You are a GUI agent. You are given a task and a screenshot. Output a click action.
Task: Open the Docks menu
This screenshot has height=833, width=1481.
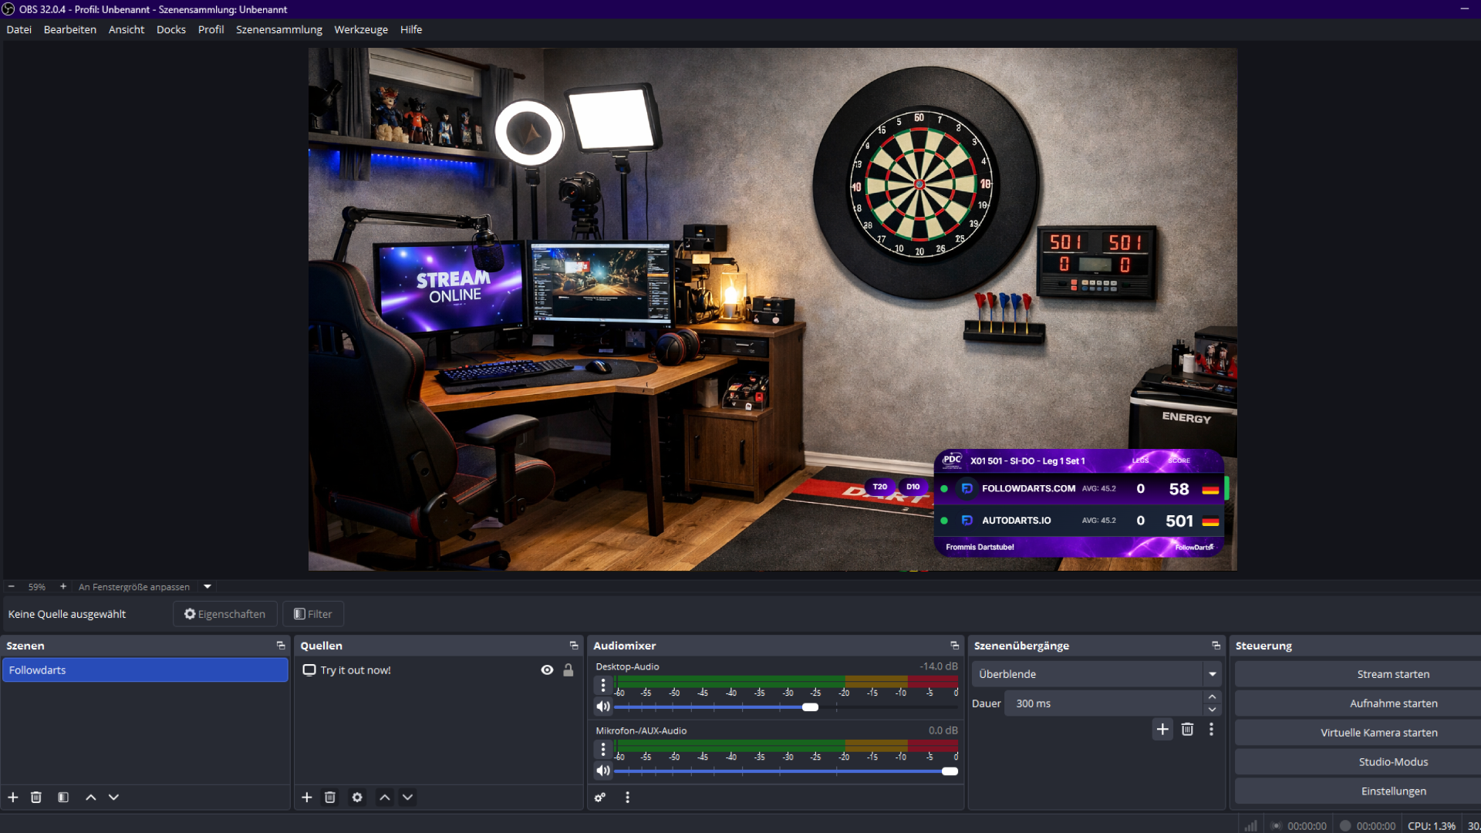(x=170, y=29)
